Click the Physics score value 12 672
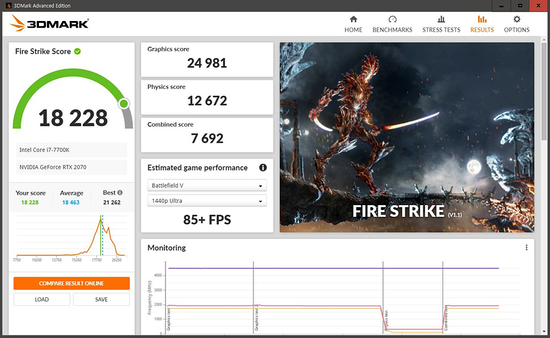The image size is (550, 338). click(x=207, y=101)
